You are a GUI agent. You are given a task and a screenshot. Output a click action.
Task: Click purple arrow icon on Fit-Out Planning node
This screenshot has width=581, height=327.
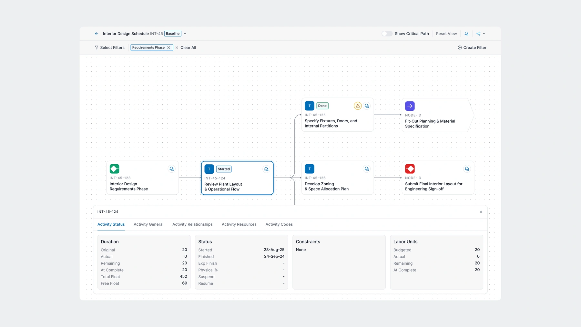click(410, 106)
